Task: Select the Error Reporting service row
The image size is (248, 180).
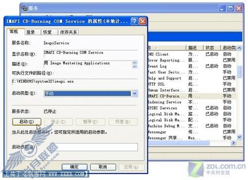Action: 192,60
